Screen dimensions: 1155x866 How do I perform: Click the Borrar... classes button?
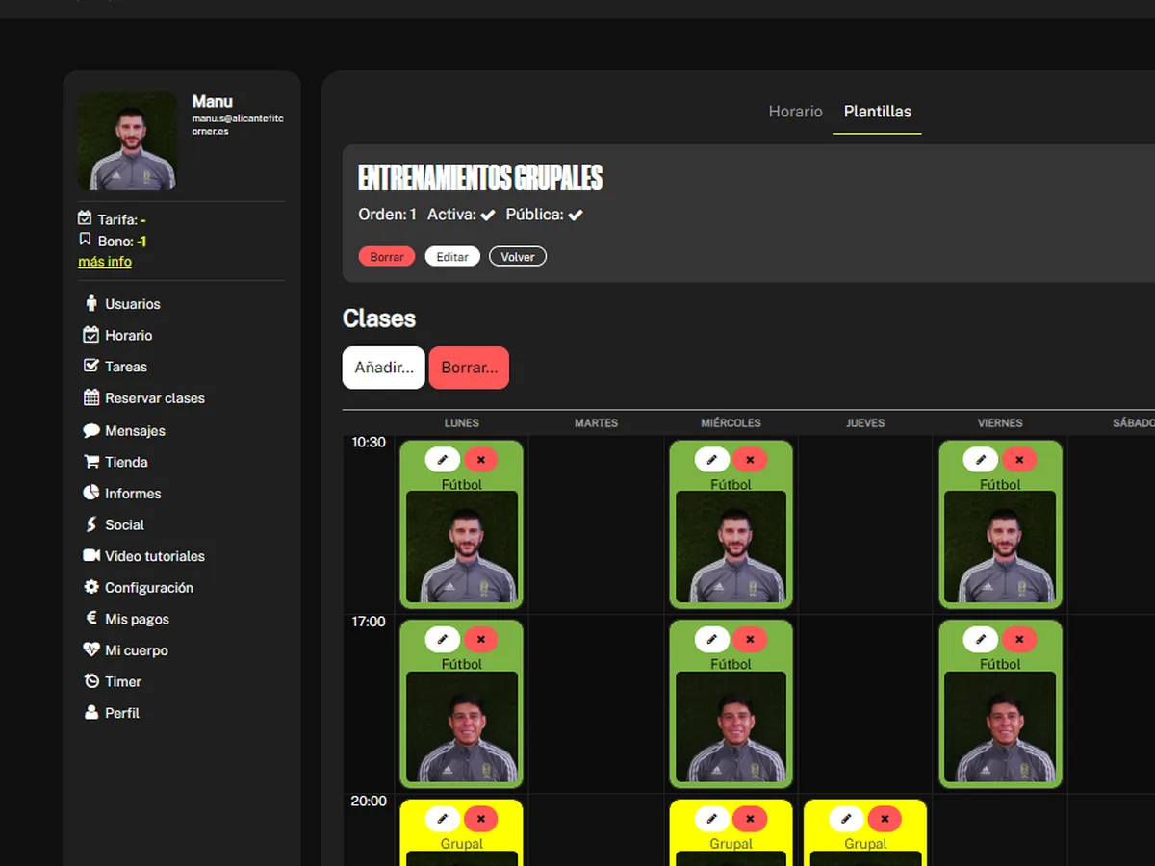click(469, 368)
